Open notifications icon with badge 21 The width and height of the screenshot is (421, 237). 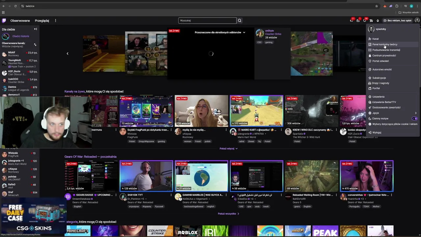351,20
